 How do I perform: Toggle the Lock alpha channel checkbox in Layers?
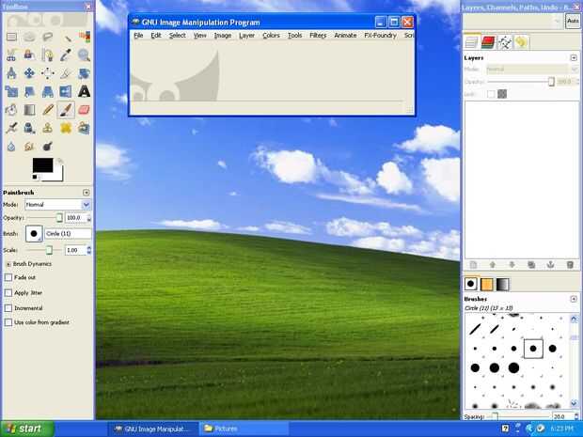[491, 94]
